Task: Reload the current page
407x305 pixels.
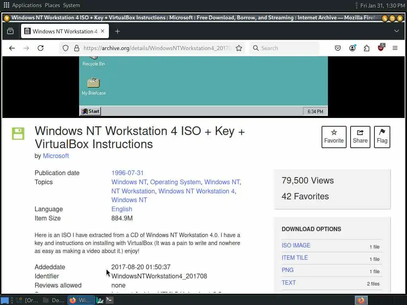Action: tap(41, 48)
